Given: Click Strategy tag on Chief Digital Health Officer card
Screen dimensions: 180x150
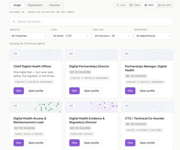Looking at the screenshot, I should [x=34, y=82].
